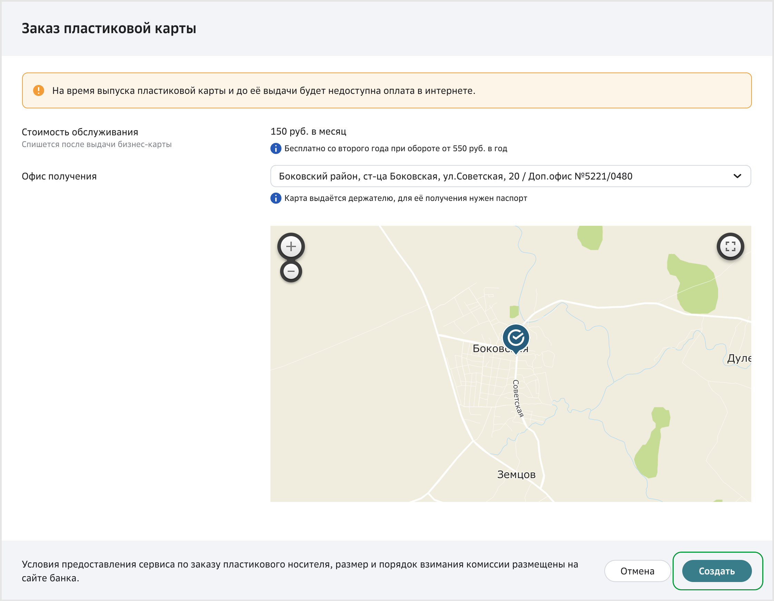The width and height of the screenshot is (774, 601).
Task: Click the Земцов label on the map
Action: 516,474
